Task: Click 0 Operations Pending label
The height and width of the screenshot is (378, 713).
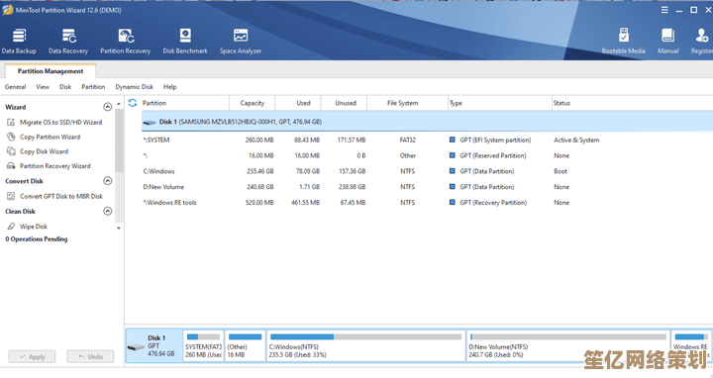Action: [37, 239]
